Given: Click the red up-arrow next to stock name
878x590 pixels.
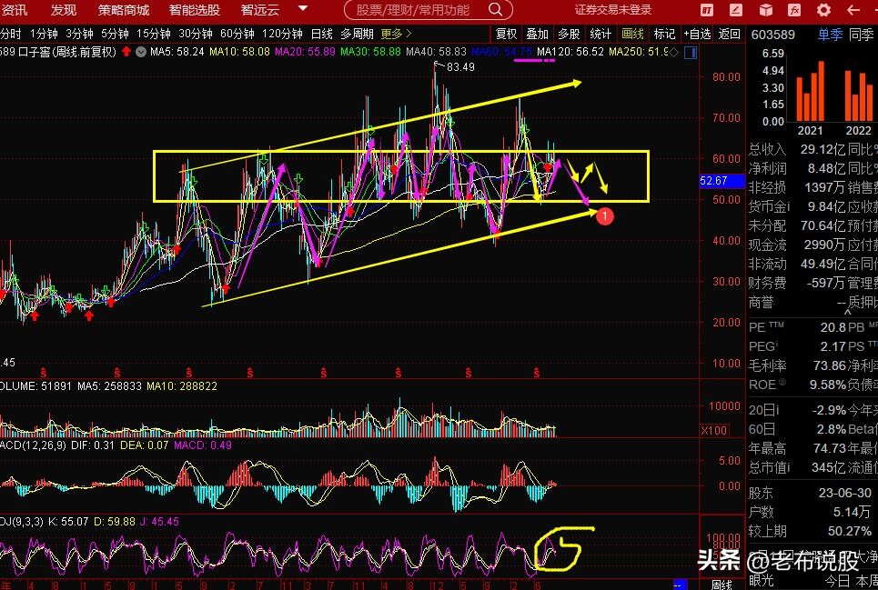Looking at the screenshot, I should click(126, 52).
